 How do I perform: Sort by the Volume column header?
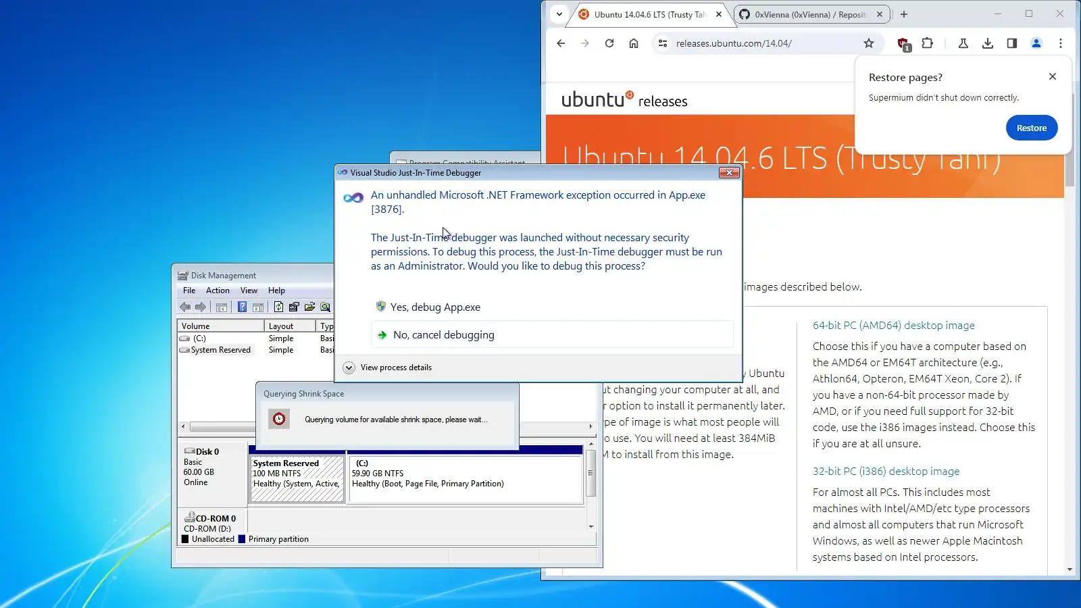coord(221,326)
